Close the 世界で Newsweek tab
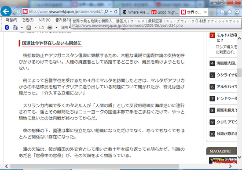This screenshot has width=242, height=170. pos(205,12)
